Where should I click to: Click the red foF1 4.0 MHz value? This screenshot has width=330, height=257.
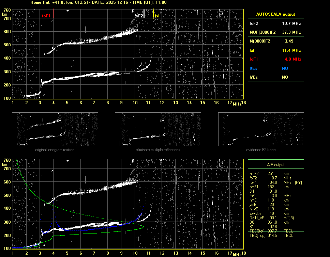tap(291, 59)
